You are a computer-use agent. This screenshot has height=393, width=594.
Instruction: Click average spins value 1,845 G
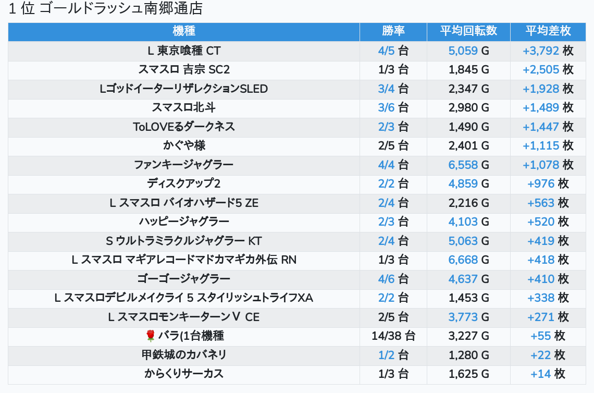468,70
